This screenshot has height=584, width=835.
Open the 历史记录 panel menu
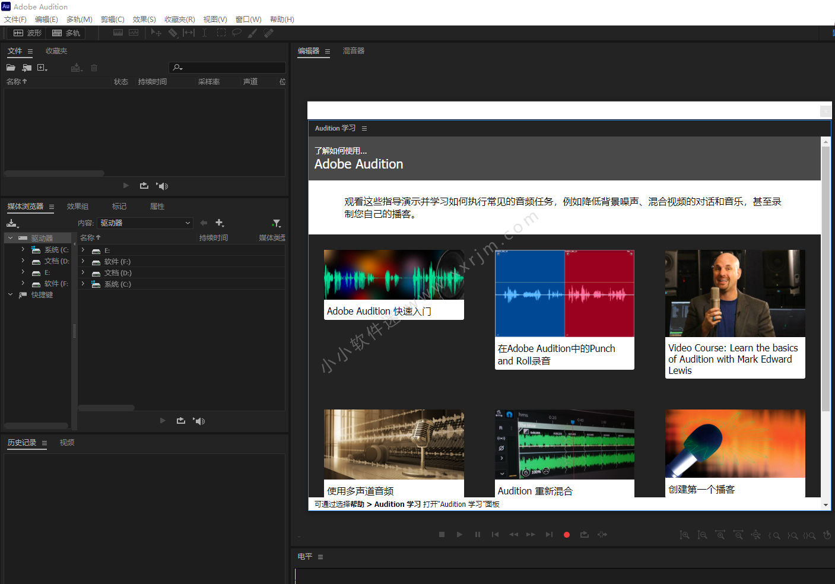click(x=44, y=443)
